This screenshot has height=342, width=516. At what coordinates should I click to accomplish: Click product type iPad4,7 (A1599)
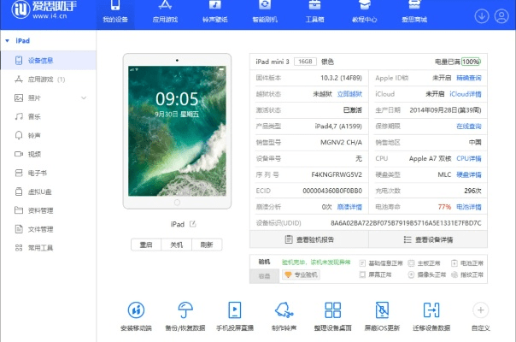[x=338, y=127]
